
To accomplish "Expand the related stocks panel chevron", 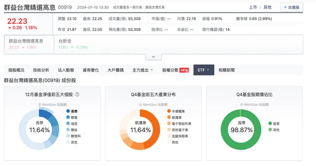I will click(153, 57).
